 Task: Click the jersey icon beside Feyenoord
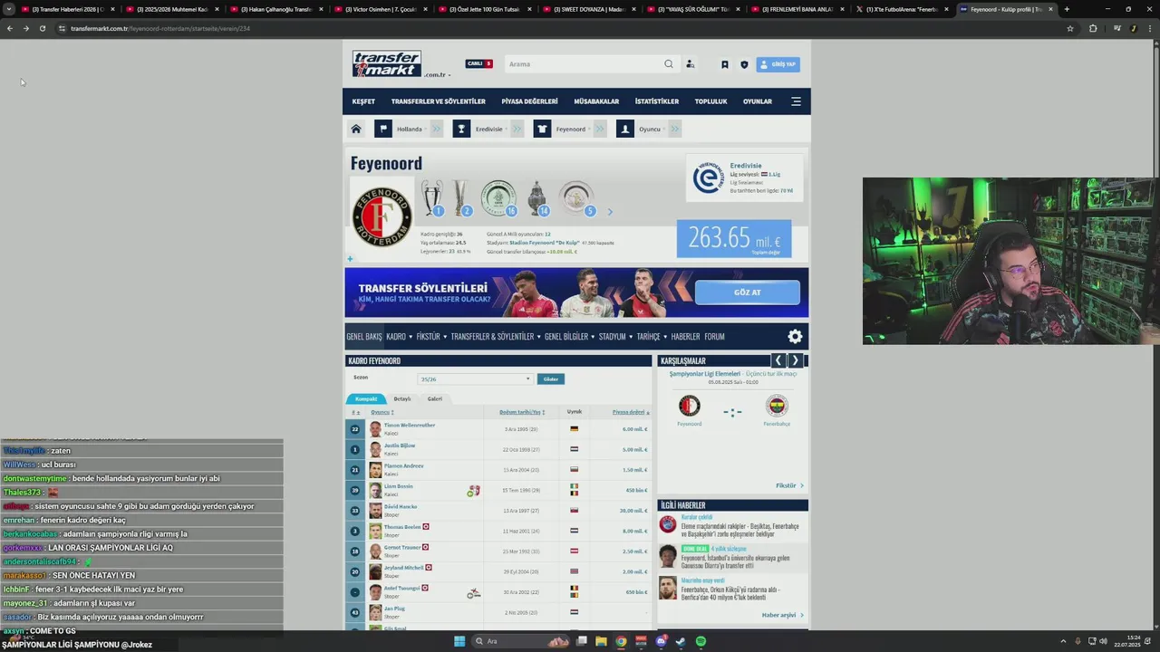click(x=542, y=129)
